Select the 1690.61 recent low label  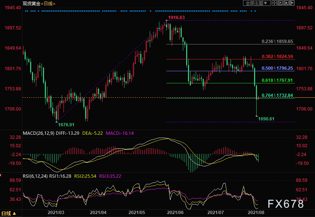click(266, 119)
